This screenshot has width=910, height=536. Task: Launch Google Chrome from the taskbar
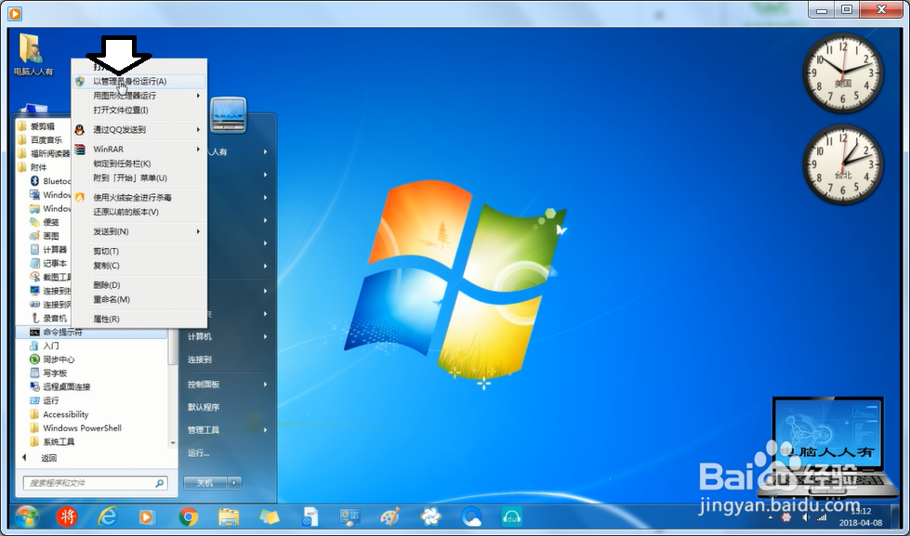tap(188, 516)
